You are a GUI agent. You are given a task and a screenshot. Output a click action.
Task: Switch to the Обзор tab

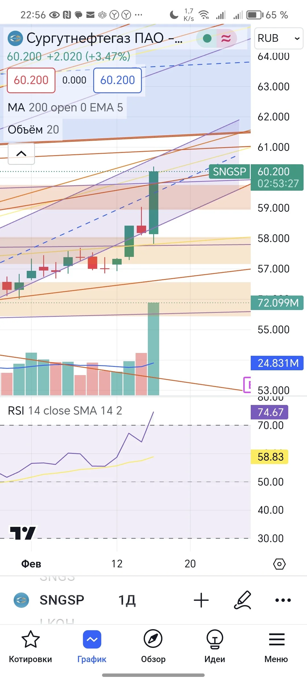153,647
